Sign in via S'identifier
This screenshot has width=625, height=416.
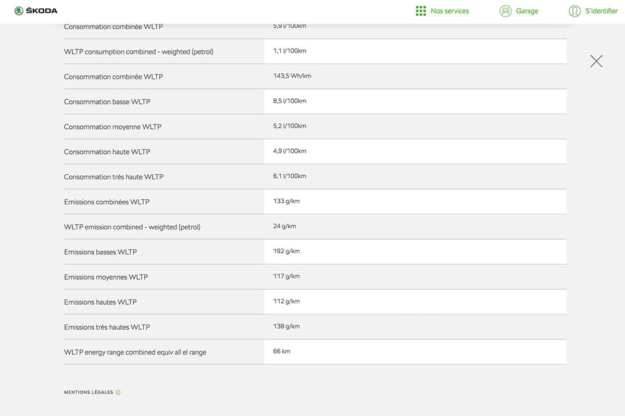click(x=601, y=11)
